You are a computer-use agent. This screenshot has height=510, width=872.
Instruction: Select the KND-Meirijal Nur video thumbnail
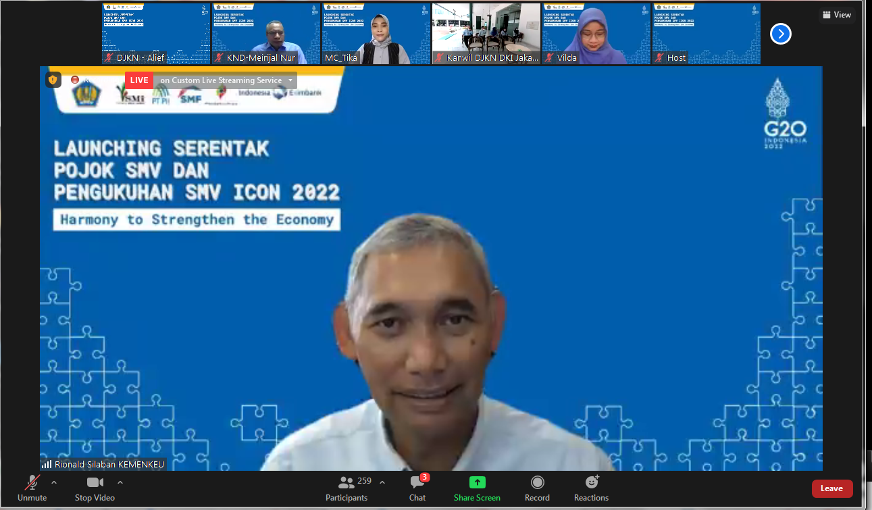click(266, 34)
